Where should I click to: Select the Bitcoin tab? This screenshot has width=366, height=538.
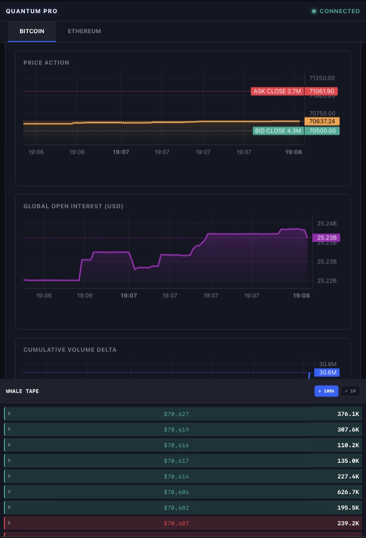(x=32, y=31)
